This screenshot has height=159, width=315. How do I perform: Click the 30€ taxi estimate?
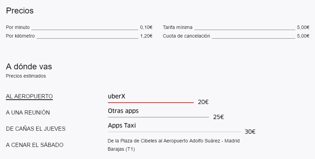(250, 132)
